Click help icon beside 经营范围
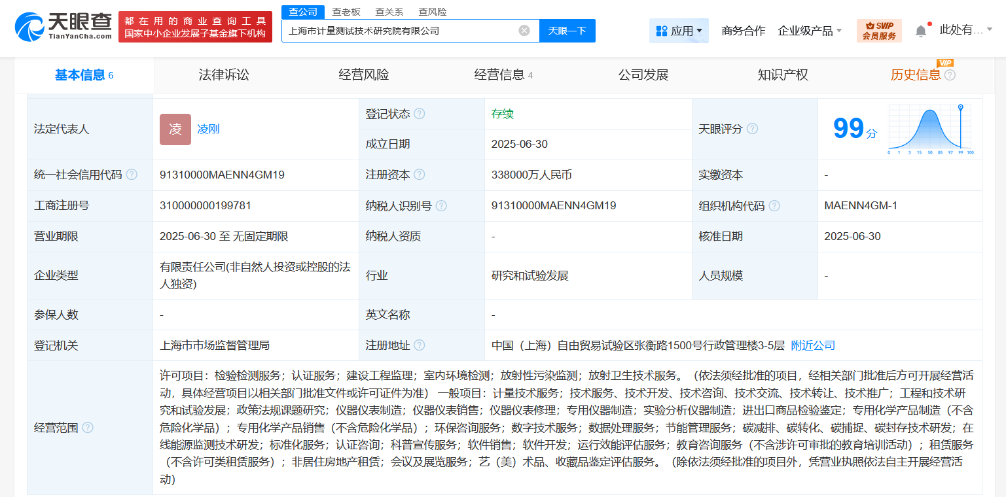 (x=88, y=428)
